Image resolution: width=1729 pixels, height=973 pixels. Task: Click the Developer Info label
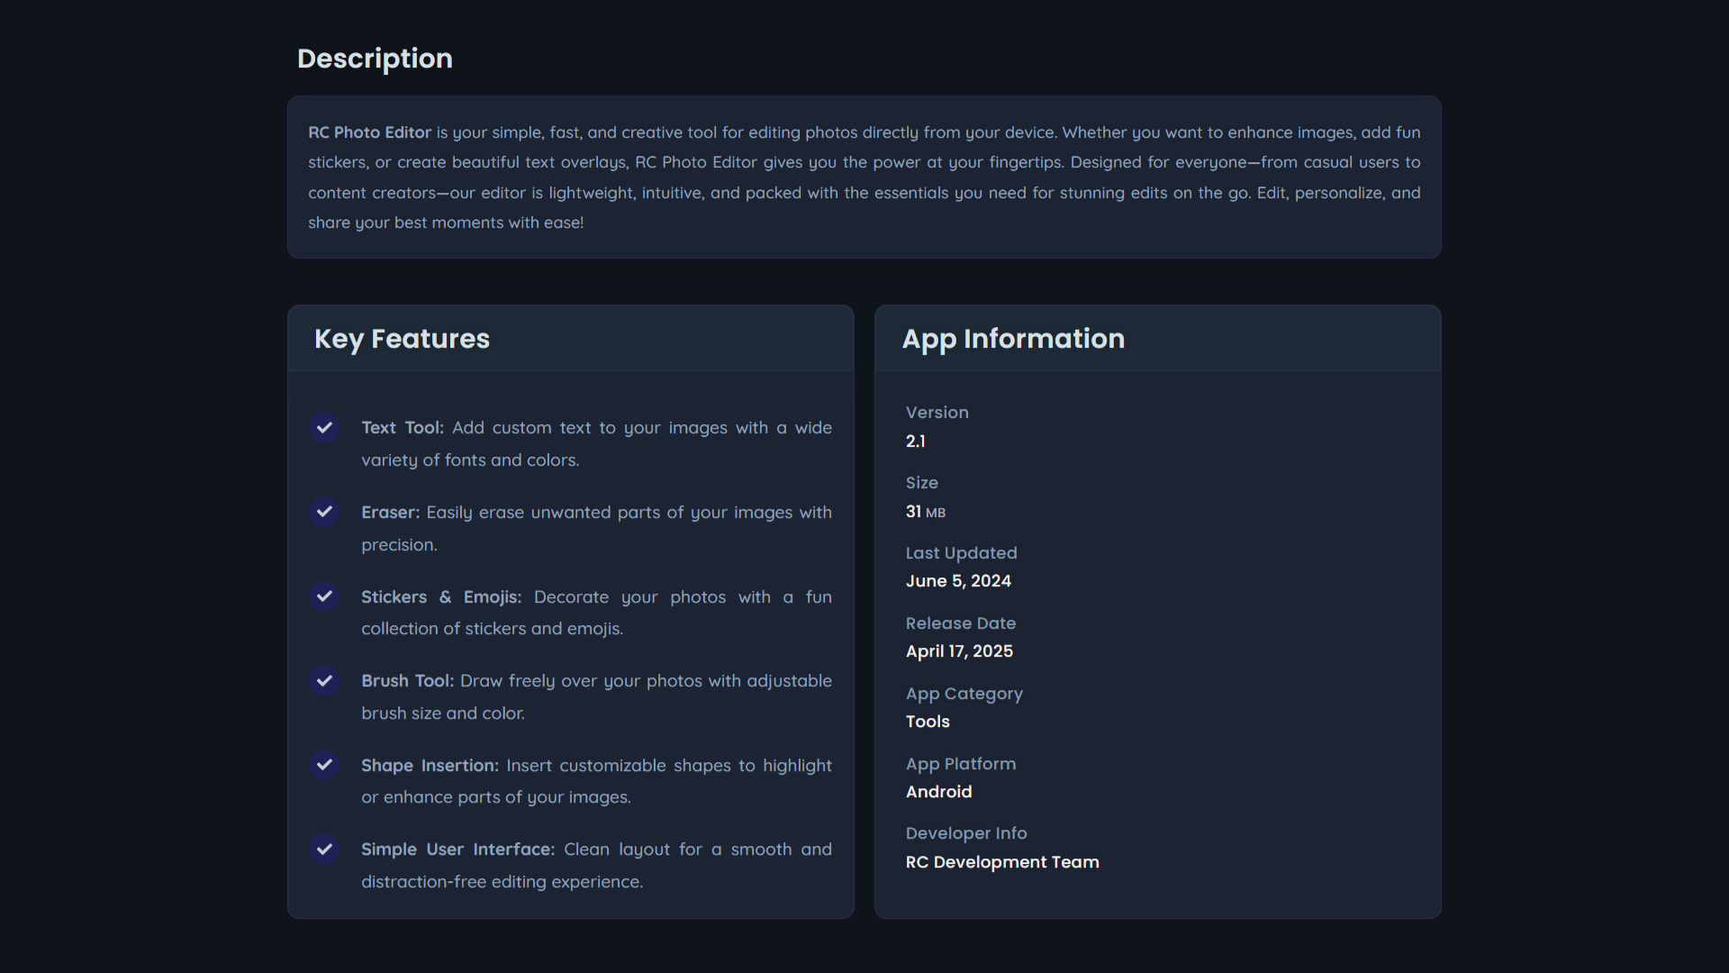(x=966, y=833)
